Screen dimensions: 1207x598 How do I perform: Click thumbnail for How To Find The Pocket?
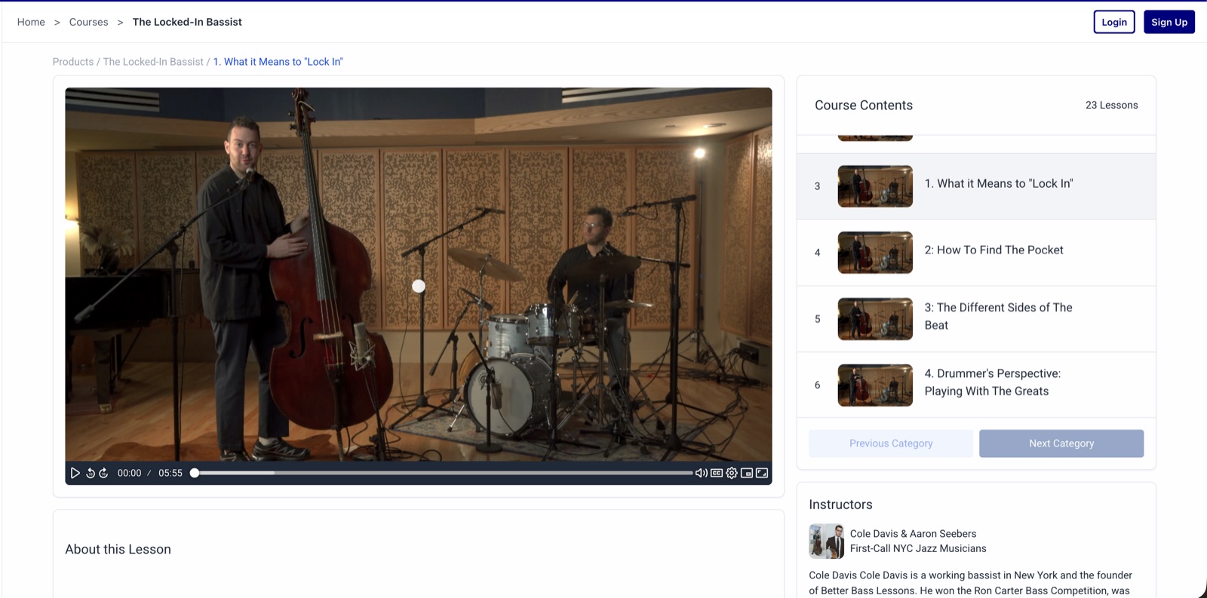pos(875,253)
